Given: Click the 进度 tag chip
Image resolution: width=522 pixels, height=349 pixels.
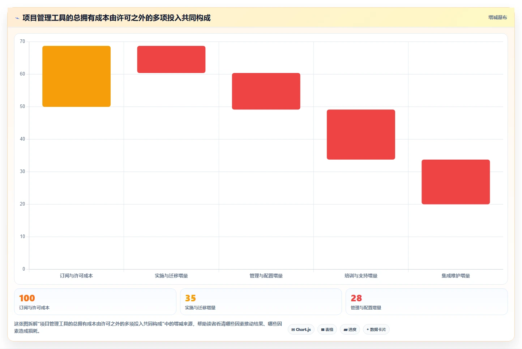Looking at the screenshot, I should (x=350, y=329).
